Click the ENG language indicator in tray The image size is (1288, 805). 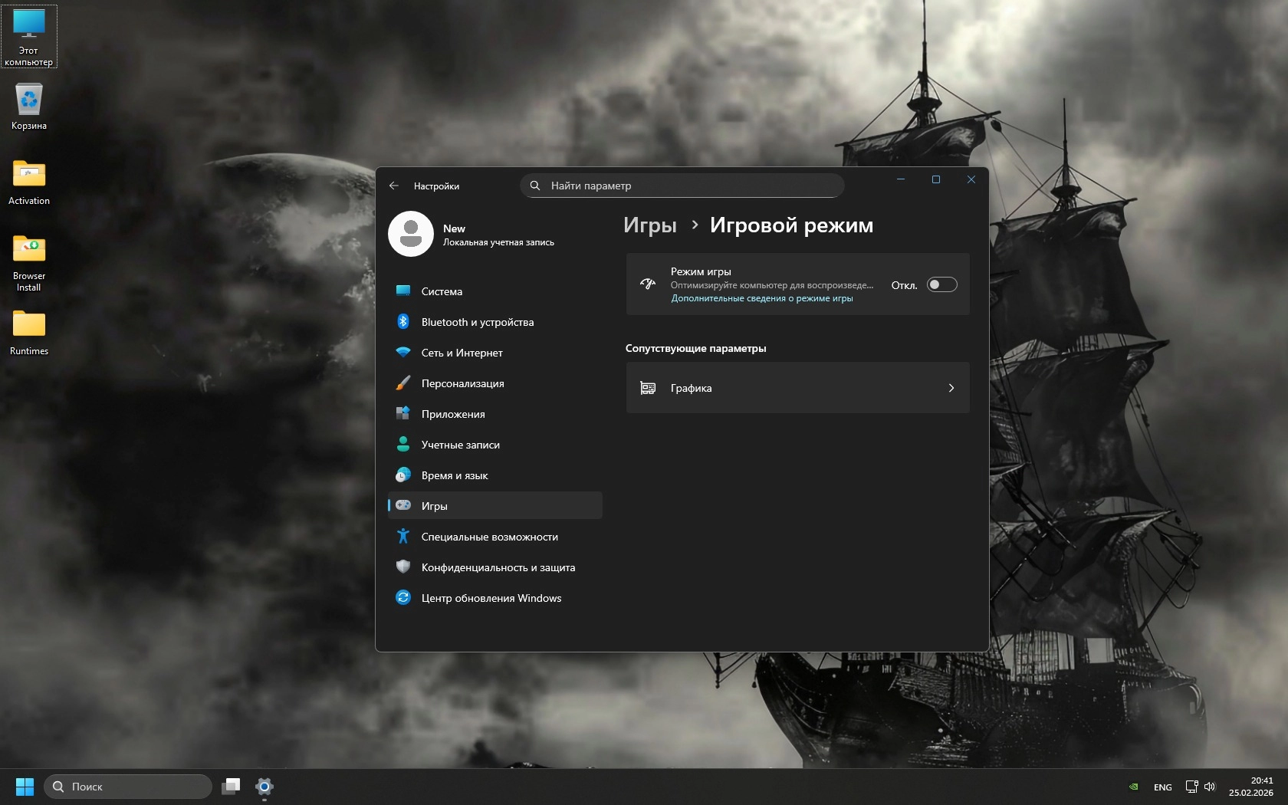(x=1162, y=787)
